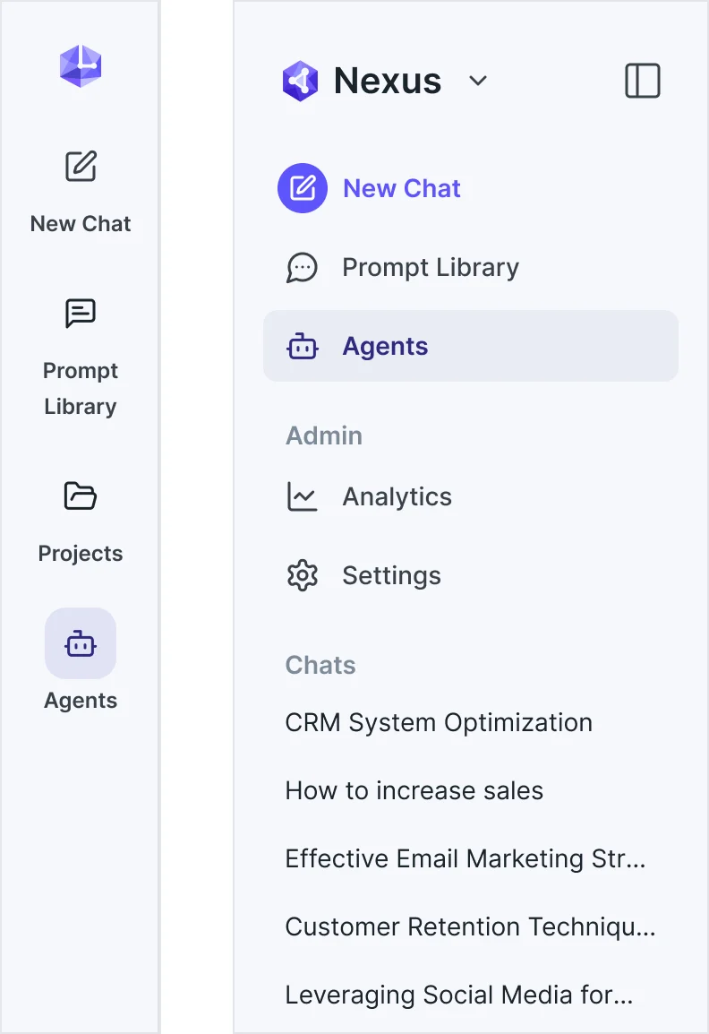Screen dimensions: 709x1034
Task: Open the CRM System Optimization chat
Action: (x=439, y=723)
